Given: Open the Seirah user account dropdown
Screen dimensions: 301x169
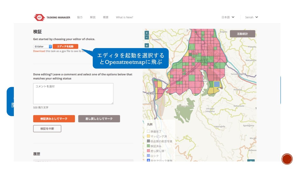Looking at the screenshot, I should pyautogui.click(x=252, y=17).
